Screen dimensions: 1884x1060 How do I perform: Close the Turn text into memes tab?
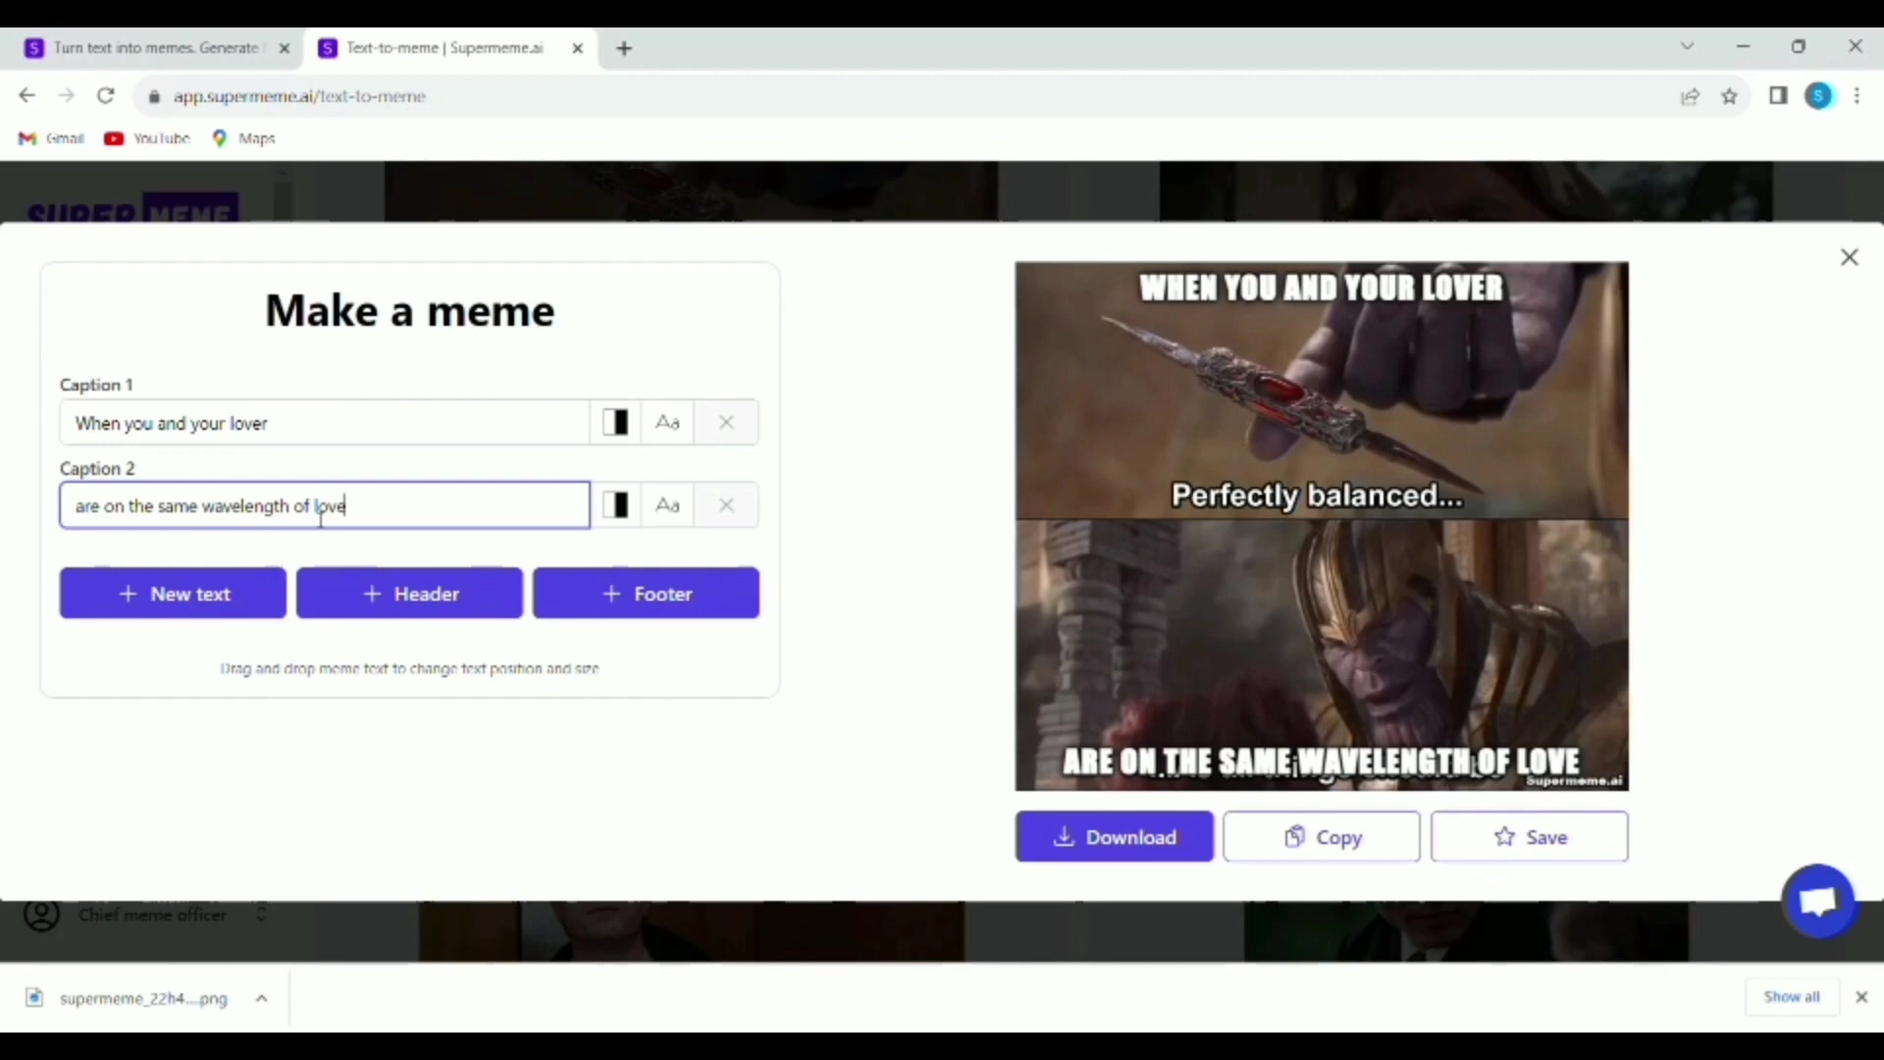pyautogui.click(x=285, y=48)
